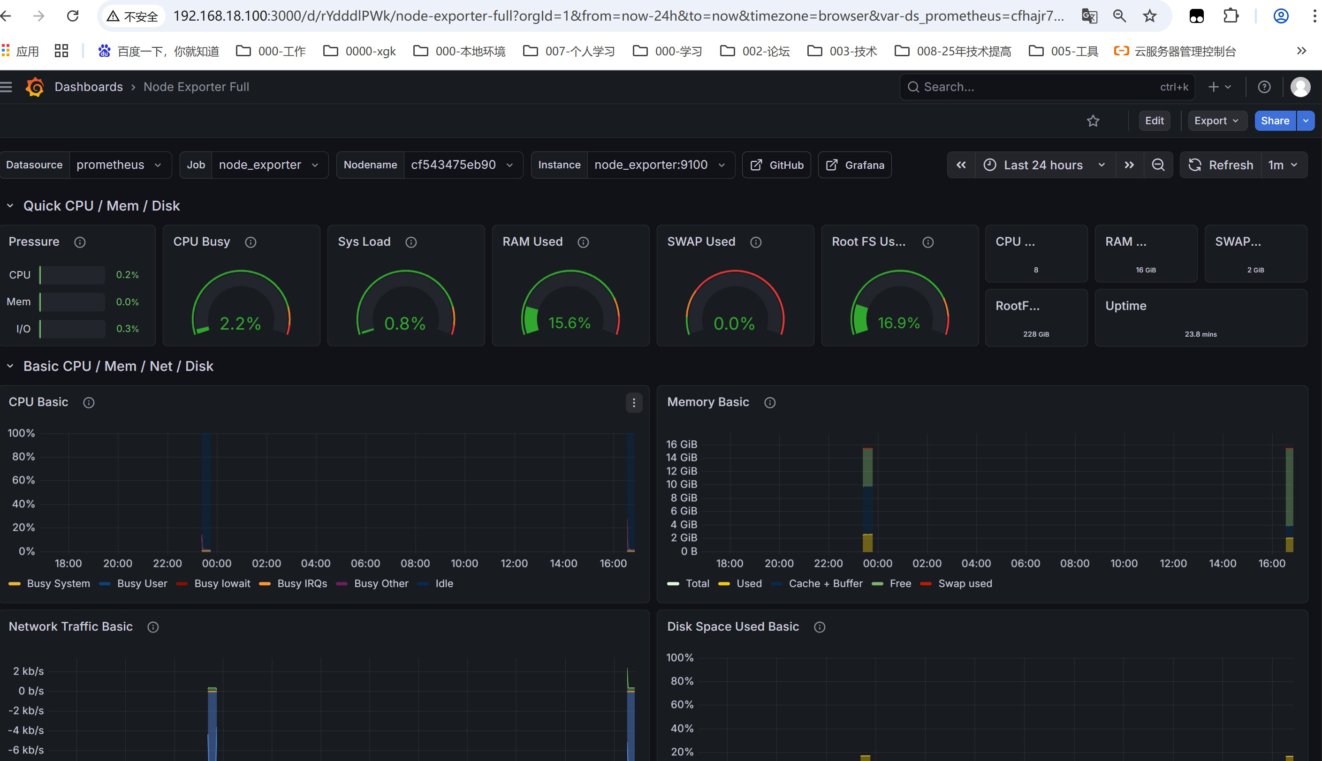Click the Edit button
The image size is (1322, 761).
pyautogui.click(x=1154, y=121)
